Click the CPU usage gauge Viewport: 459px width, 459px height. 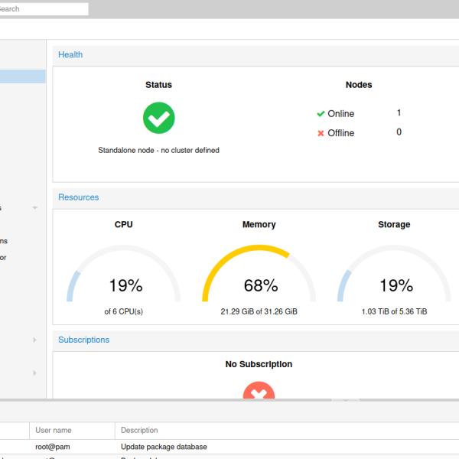[x=125, y=277]
